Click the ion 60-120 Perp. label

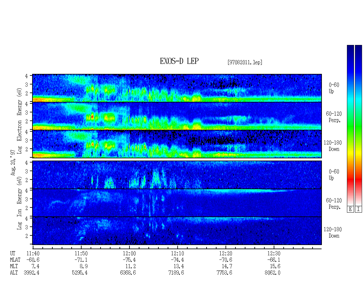(334, 204)
